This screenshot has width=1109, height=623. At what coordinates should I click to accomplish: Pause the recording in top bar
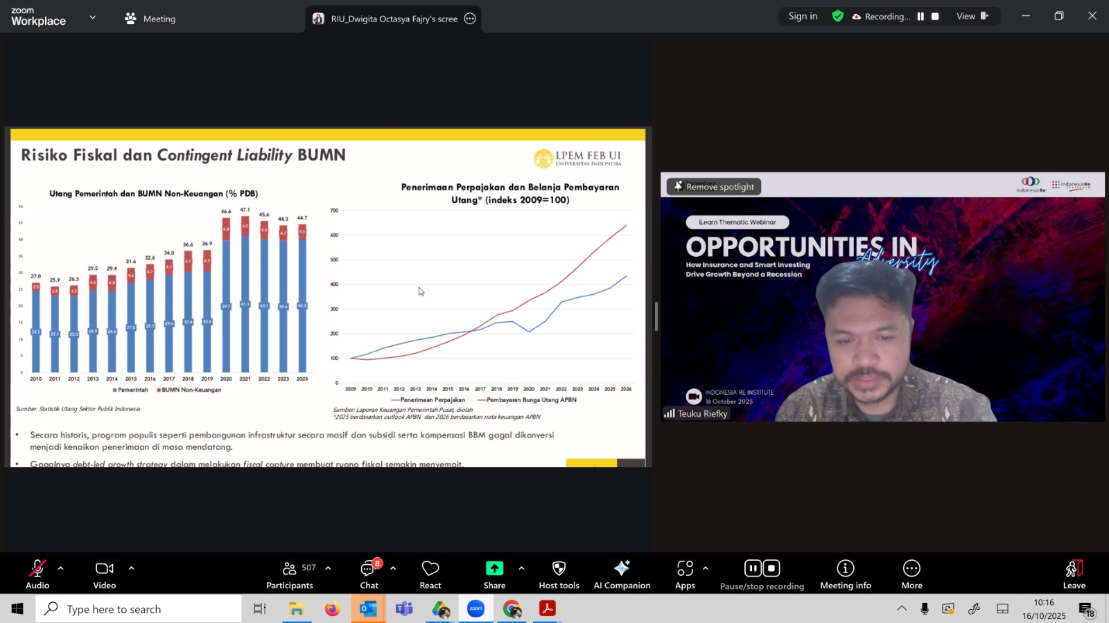(x=920, y=17)
